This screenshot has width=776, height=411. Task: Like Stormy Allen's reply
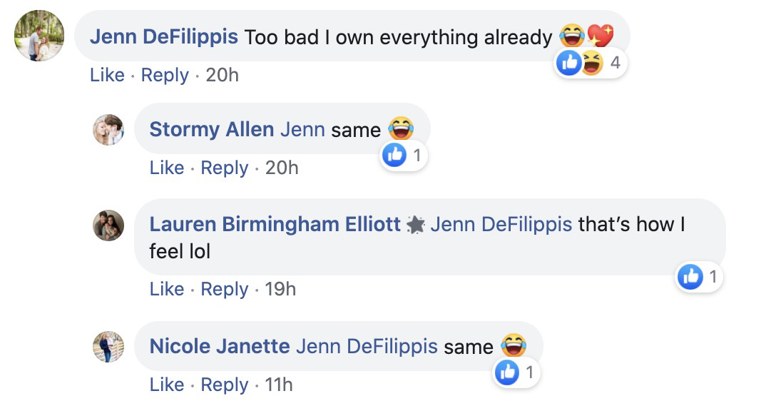(167, 168)
